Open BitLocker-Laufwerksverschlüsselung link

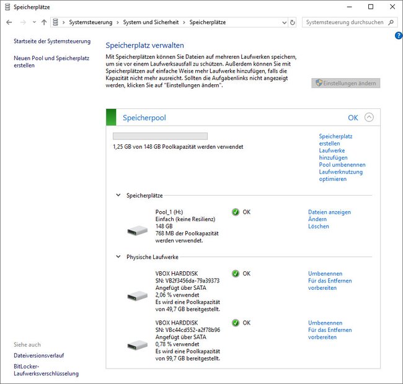click(x=46, y=370)
